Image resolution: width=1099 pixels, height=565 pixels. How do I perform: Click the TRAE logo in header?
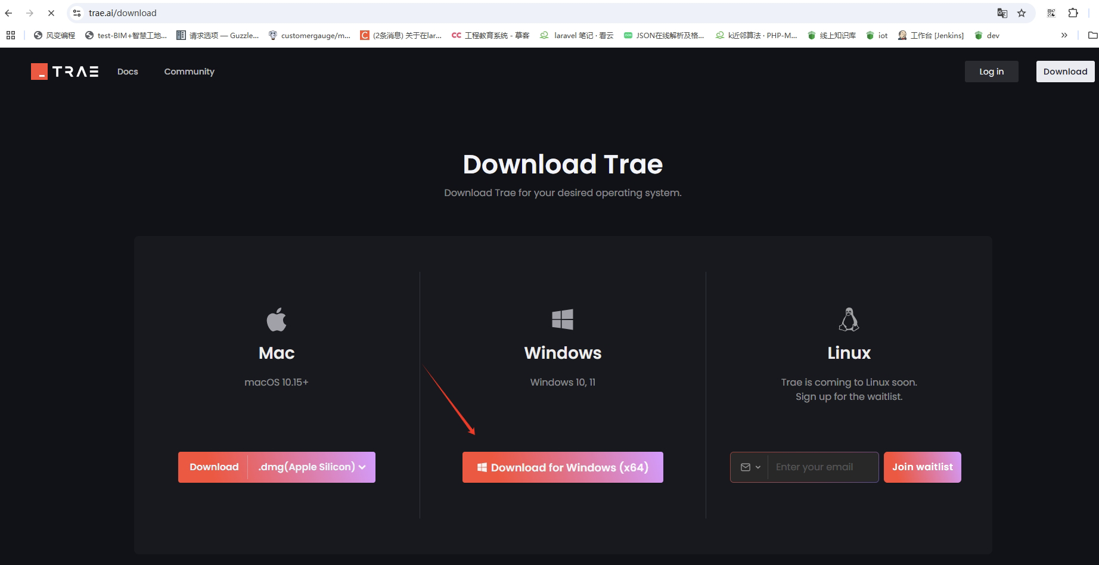65,72
